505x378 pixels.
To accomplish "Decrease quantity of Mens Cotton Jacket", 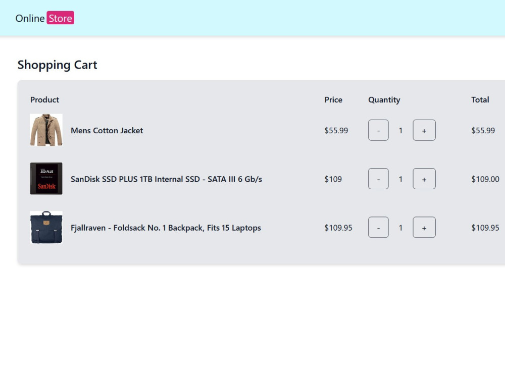I will [x=378, y=130].
